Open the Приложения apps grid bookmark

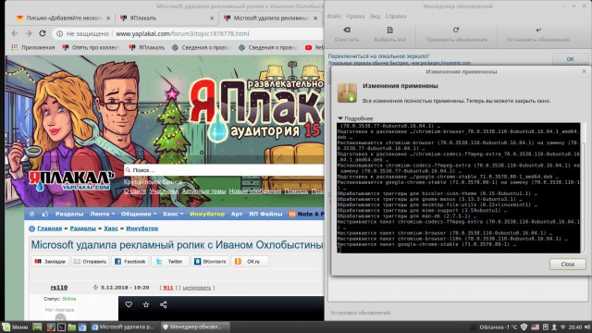point(33,47)
